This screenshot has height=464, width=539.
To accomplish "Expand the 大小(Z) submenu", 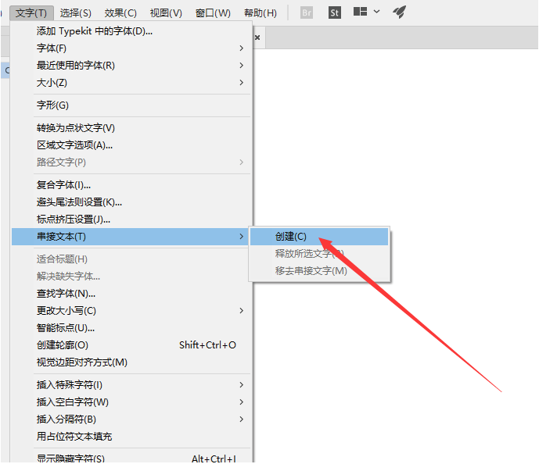I will pos(131,83).
